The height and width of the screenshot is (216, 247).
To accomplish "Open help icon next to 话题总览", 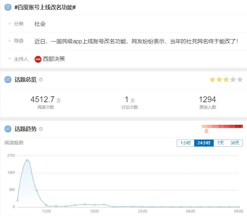I will click(x=40, y=80).
